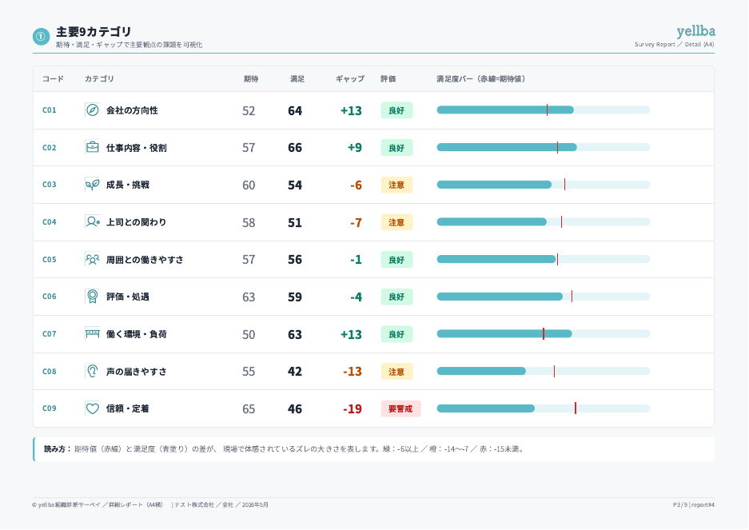Click the 読み方 legend note box
The height and width of the screenshot is (530, 749).
[x=373, y=448]
